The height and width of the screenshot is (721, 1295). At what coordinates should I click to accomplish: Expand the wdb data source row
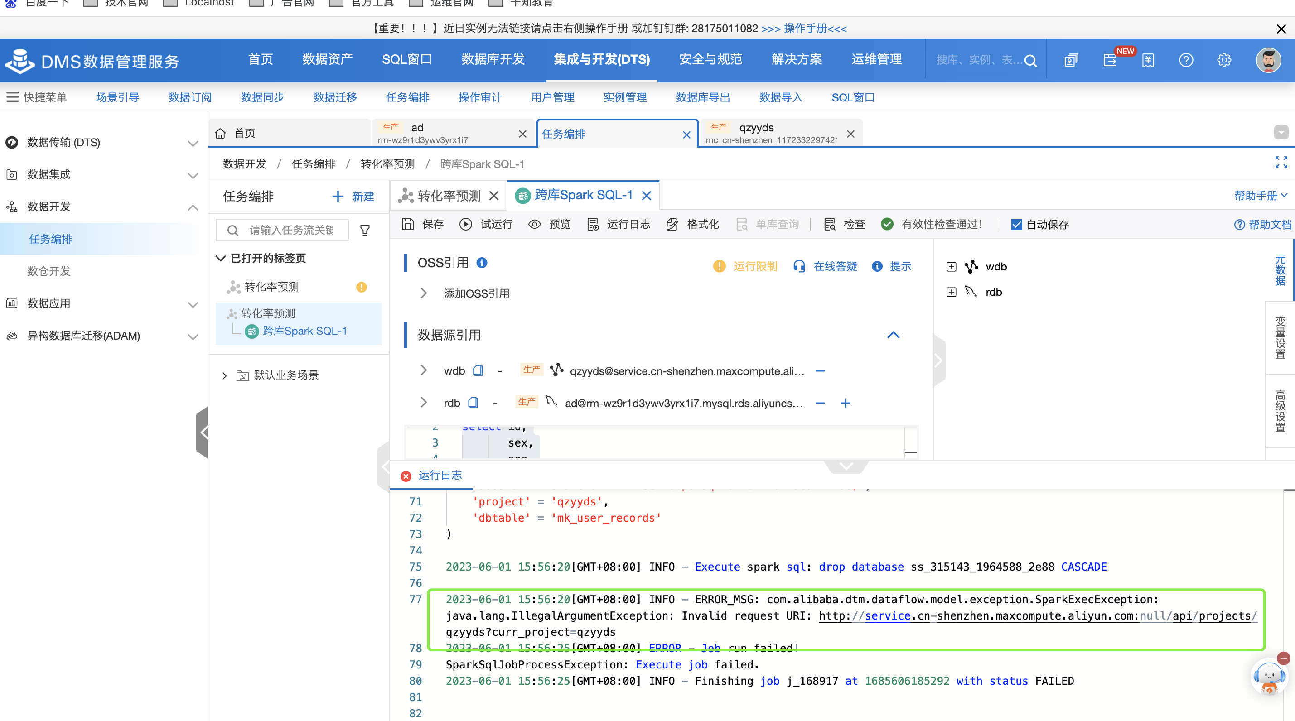(423, 370)
